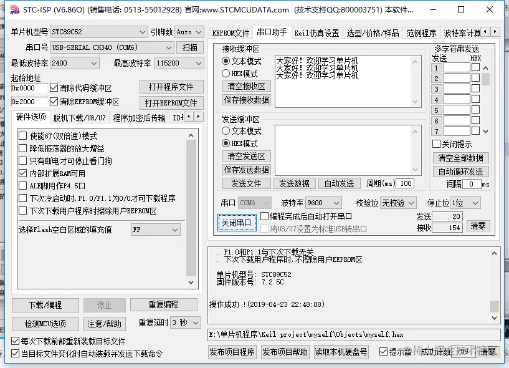Click 检测MCU选项 button
The image size is (509, 368).
[45, 324]
